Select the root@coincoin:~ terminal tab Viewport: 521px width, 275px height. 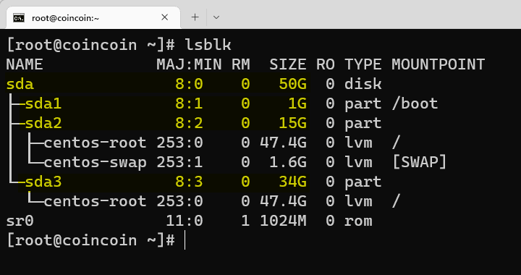(x=93, y=17)
